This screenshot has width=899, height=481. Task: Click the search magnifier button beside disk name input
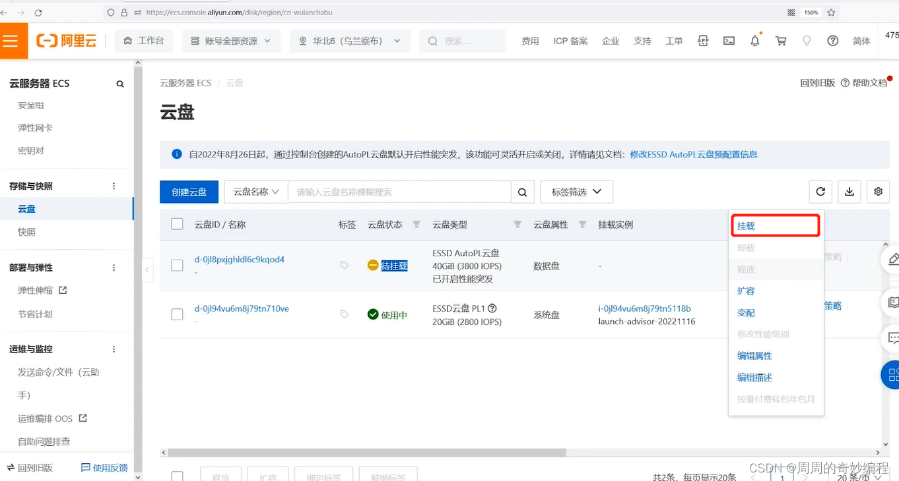click(x=522, y=192)
